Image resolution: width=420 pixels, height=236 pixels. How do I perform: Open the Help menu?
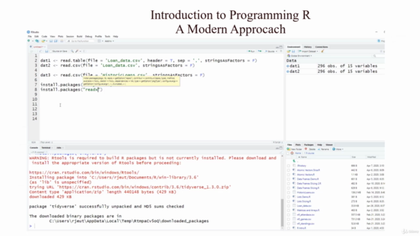pos(115,37)
